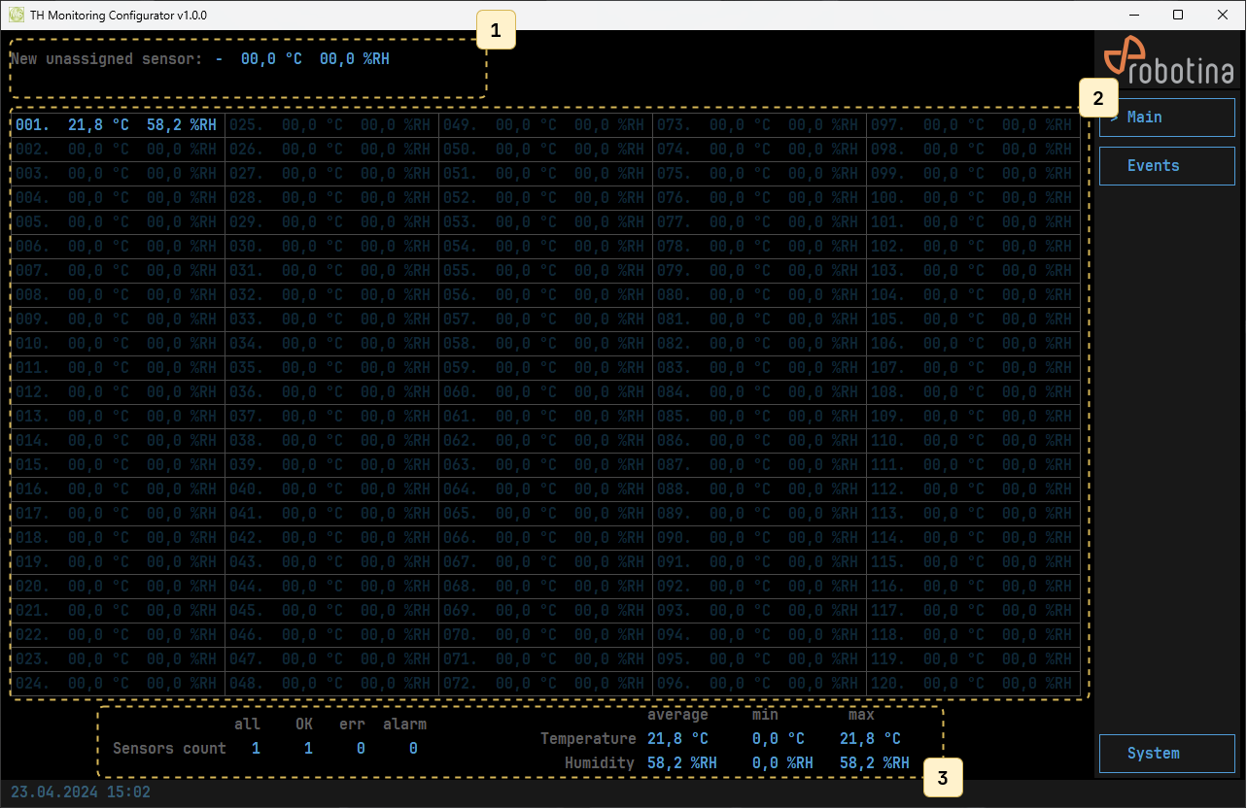Click minimum humidity 0,0 %RH

[x=782, y=763]
